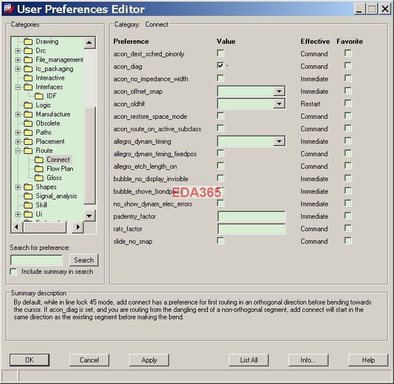Select the Interactive category
The height and width of the screenshot is (384, 394).
click(50, 78)
